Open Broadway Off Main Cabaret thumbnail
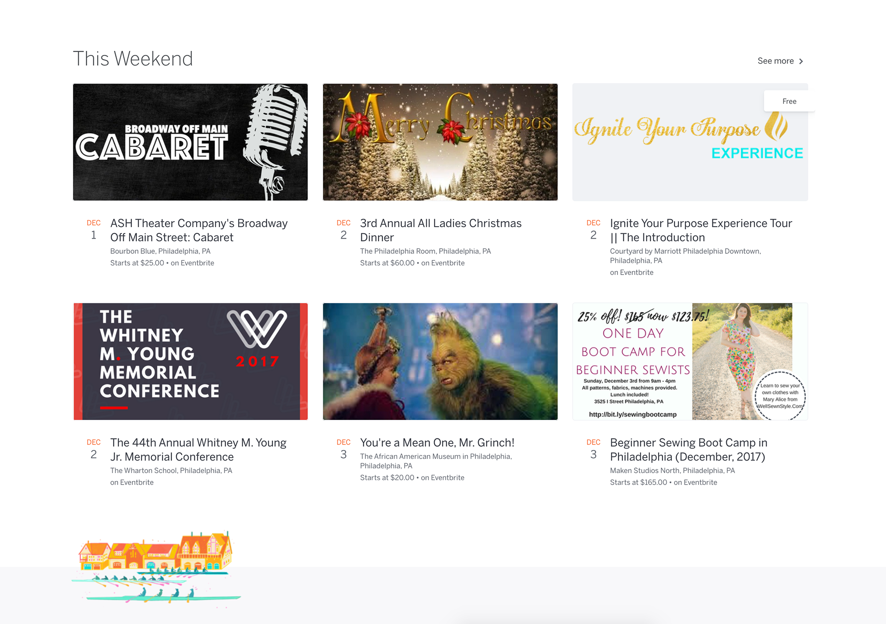The height and width of the screenshot is (624, 886). [x=190, y=142]
